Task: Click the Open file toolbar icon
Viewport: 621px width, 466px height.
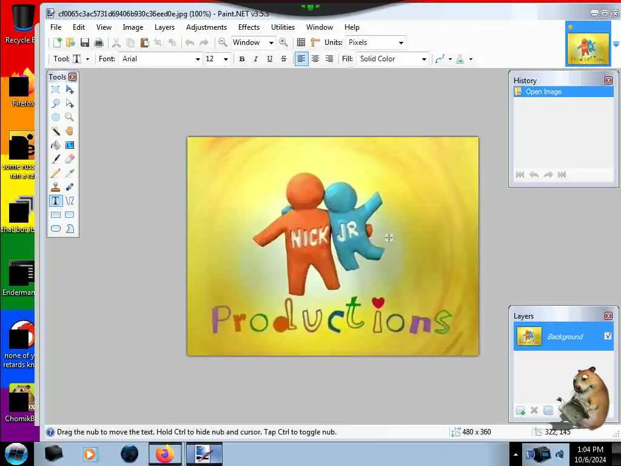Action: point(70,42)
